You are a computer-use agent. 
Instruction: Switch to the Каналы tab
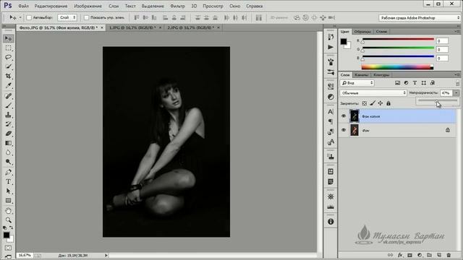361,75
